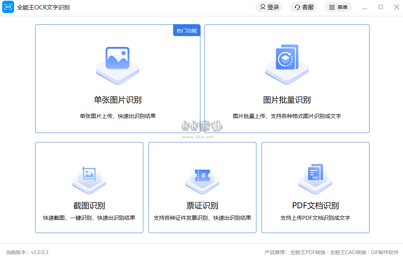403x257 pixels.
Task: Click the OCR app logo in title bar
Action: (8, 7)
